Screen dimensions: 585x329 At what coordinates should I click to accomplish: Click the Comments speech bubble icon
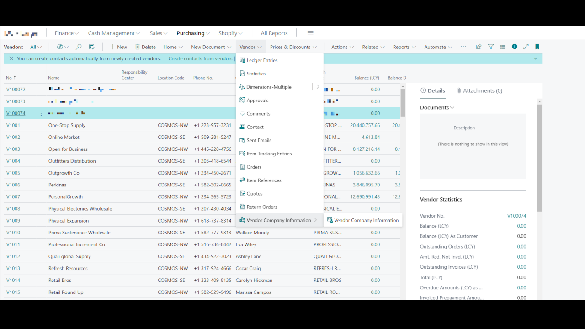click(242, 113)
